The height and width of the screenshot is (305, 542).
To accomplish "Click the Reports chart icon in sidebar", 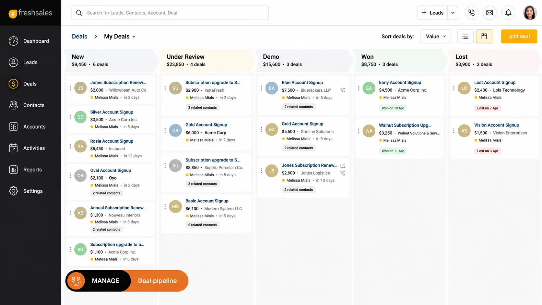I will 13,170.
